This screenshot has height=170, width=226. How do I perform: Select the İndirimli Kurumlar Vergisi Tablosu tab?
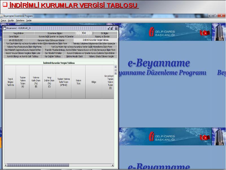click(x=95, y=40)
